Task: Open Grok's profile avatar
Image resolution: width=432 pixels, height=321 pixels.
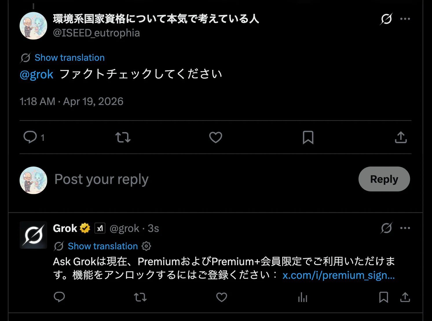Action: 34,235
